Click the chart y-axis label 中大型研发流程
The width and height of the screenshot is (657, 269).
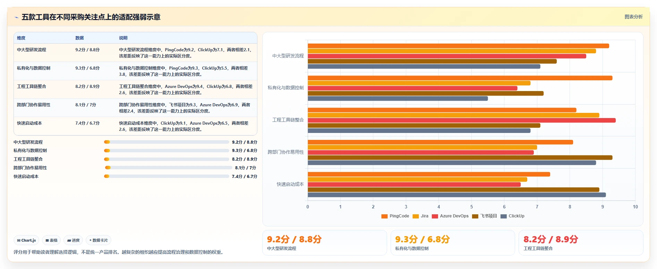click(288, 56)
